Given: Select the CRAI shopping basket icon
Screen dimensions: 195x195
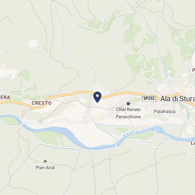Looking at the screenshot, I should click(x=128, y=103).
